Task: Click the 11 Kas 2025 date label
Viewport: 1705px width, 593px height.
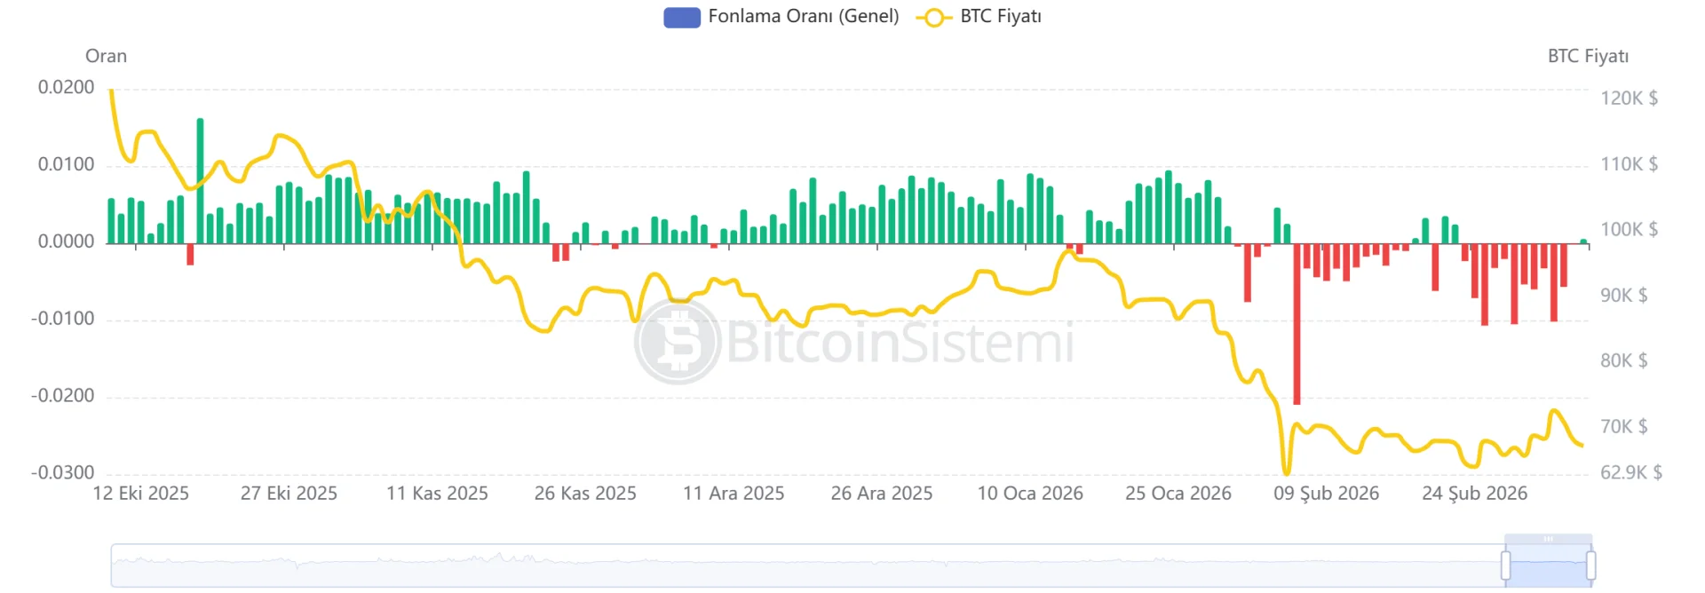Action: (x=437, y=494)
